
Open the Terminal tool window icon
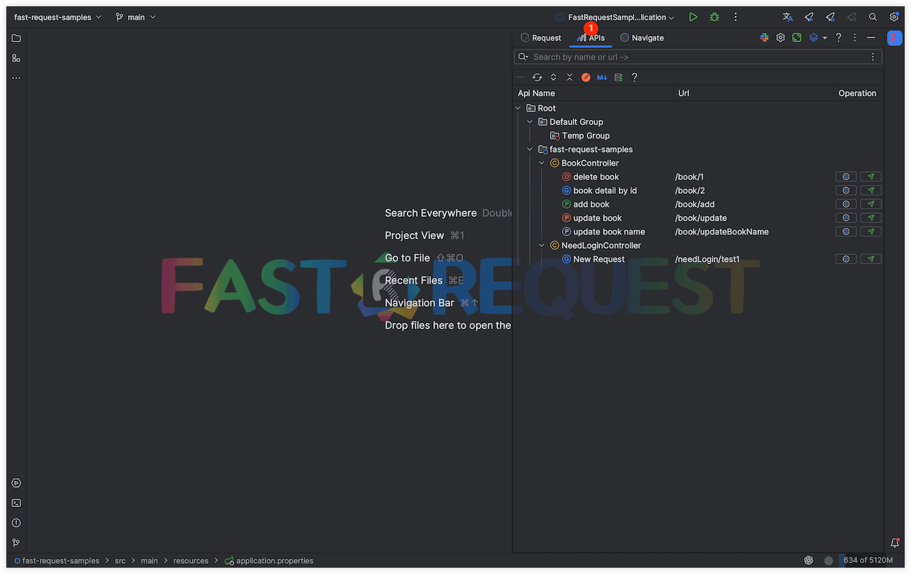[16, 503]
